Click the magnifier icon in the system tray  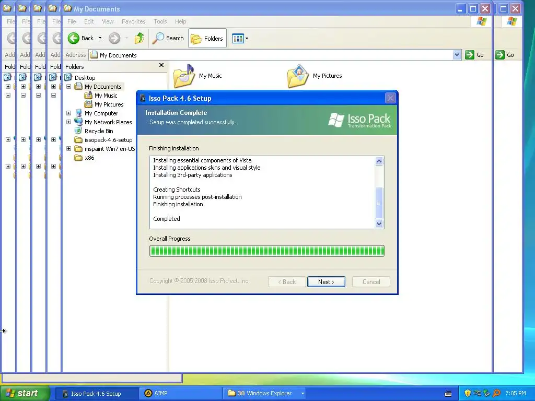point(496,393)
